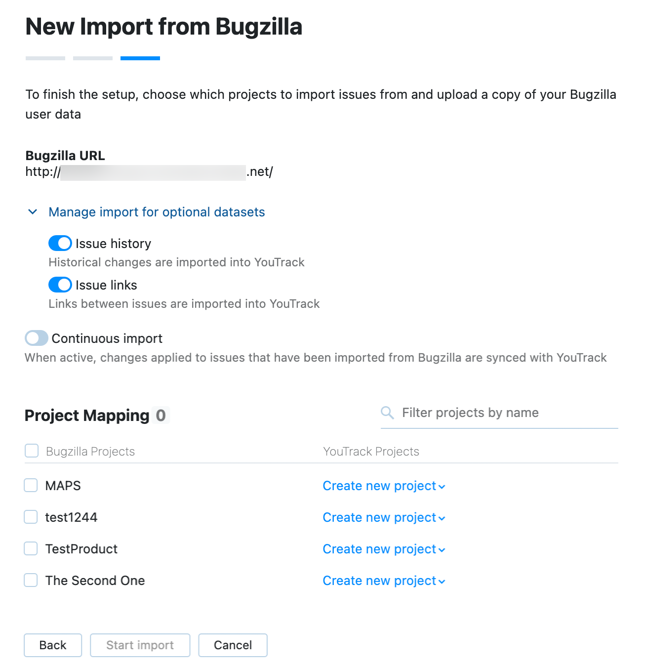Select the MAPS project checkbox
The width and height of the screenshot is (645, 668).
pyautogui.click(x=31, y=485)
